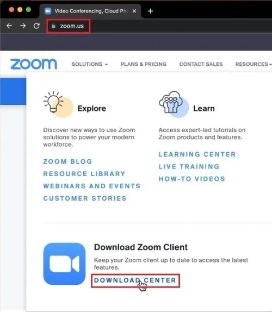Open the Zoom Blog link
The width and height of the screenshot is (272, 312).
(67, 161)
